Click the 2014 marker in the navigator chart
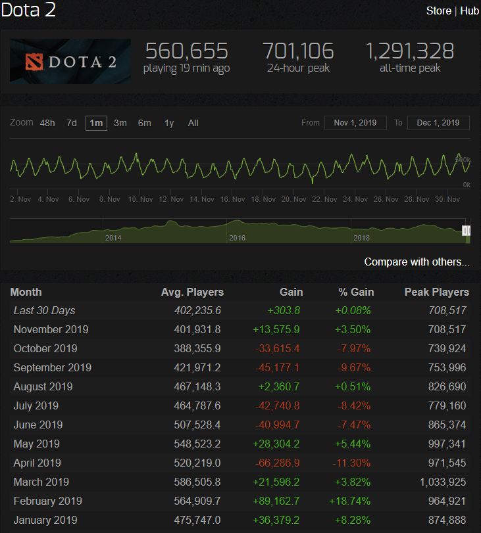The width and height of the screenshot is (481, 533). pyautogui.click(x=113, y=238)
